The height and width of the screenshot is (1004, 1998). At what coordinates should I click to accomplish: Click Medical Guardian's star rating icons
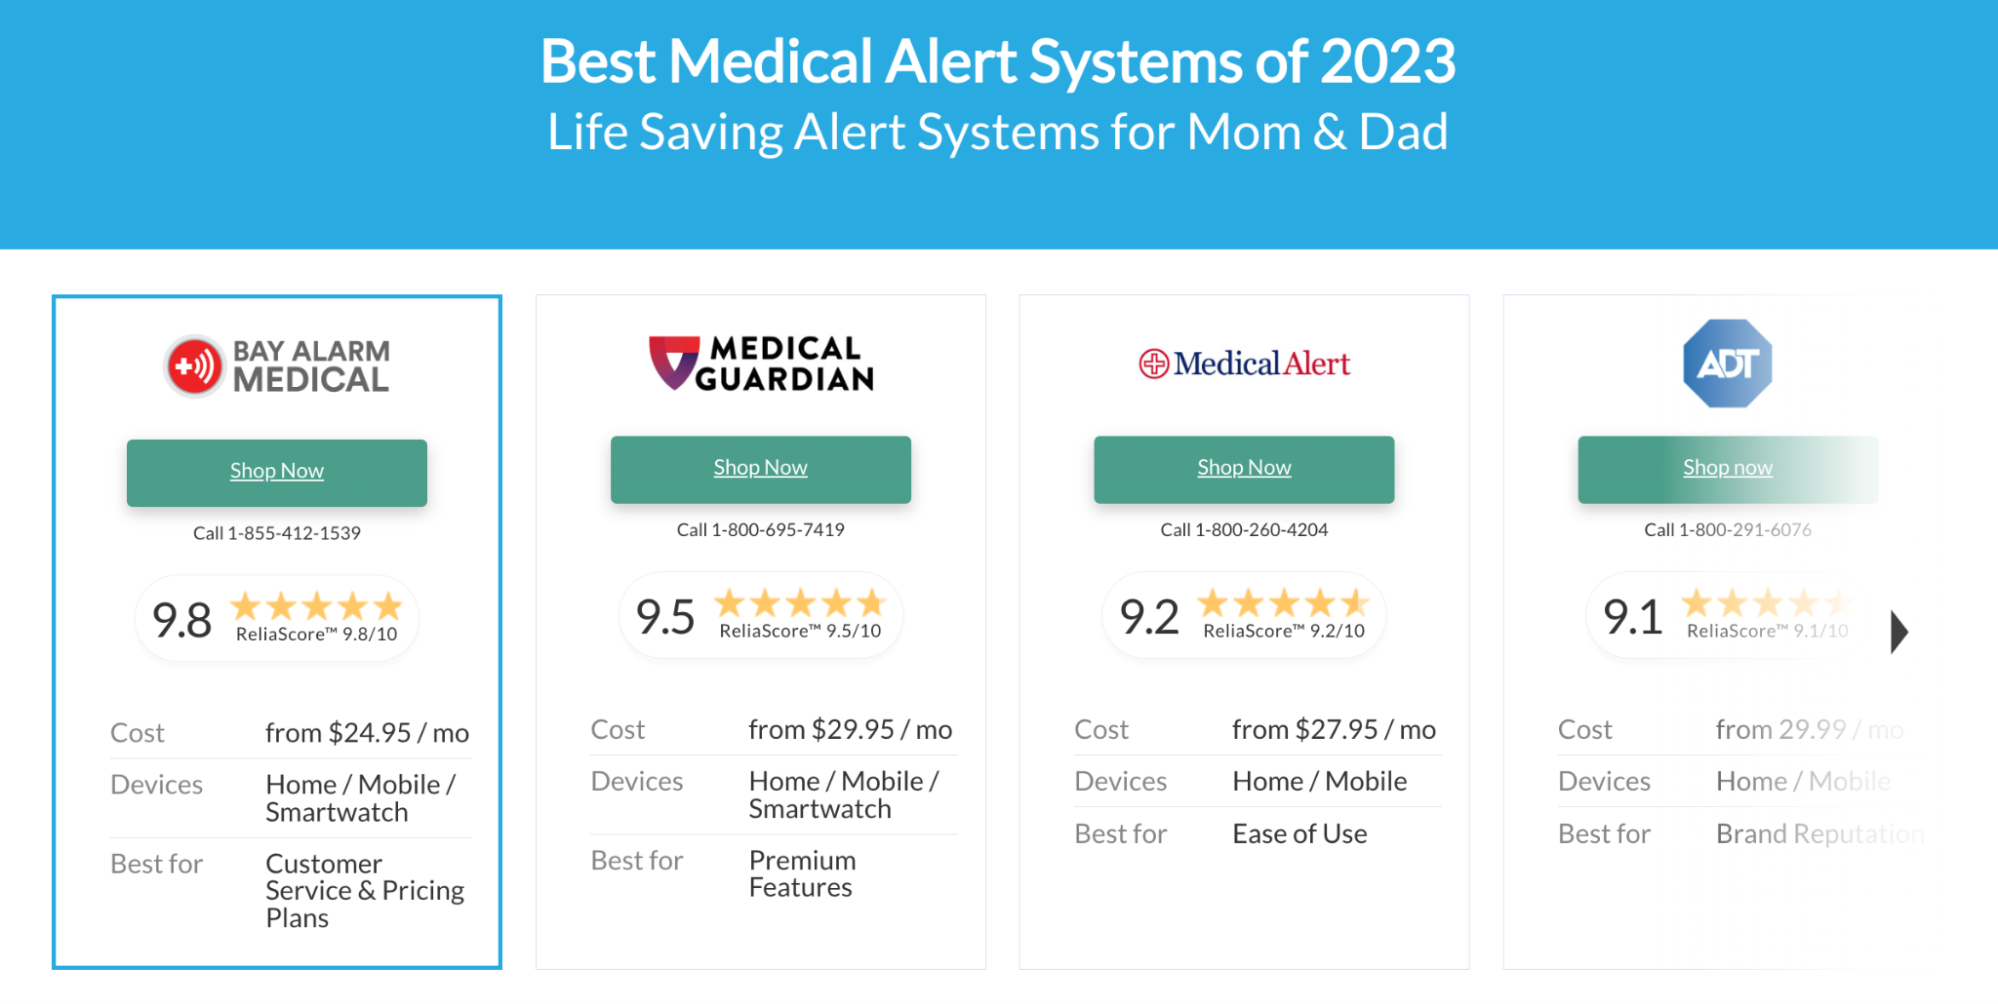tap(800, 603)
